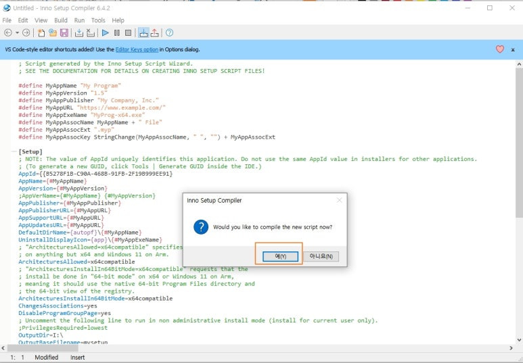Image resolution: width=523 pixels, height=363 pixels.
Task: Click the ChangesAssociations=yes line
Action: (x=58, y=306)
